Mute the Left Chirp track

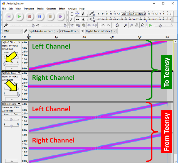(6, 52)
